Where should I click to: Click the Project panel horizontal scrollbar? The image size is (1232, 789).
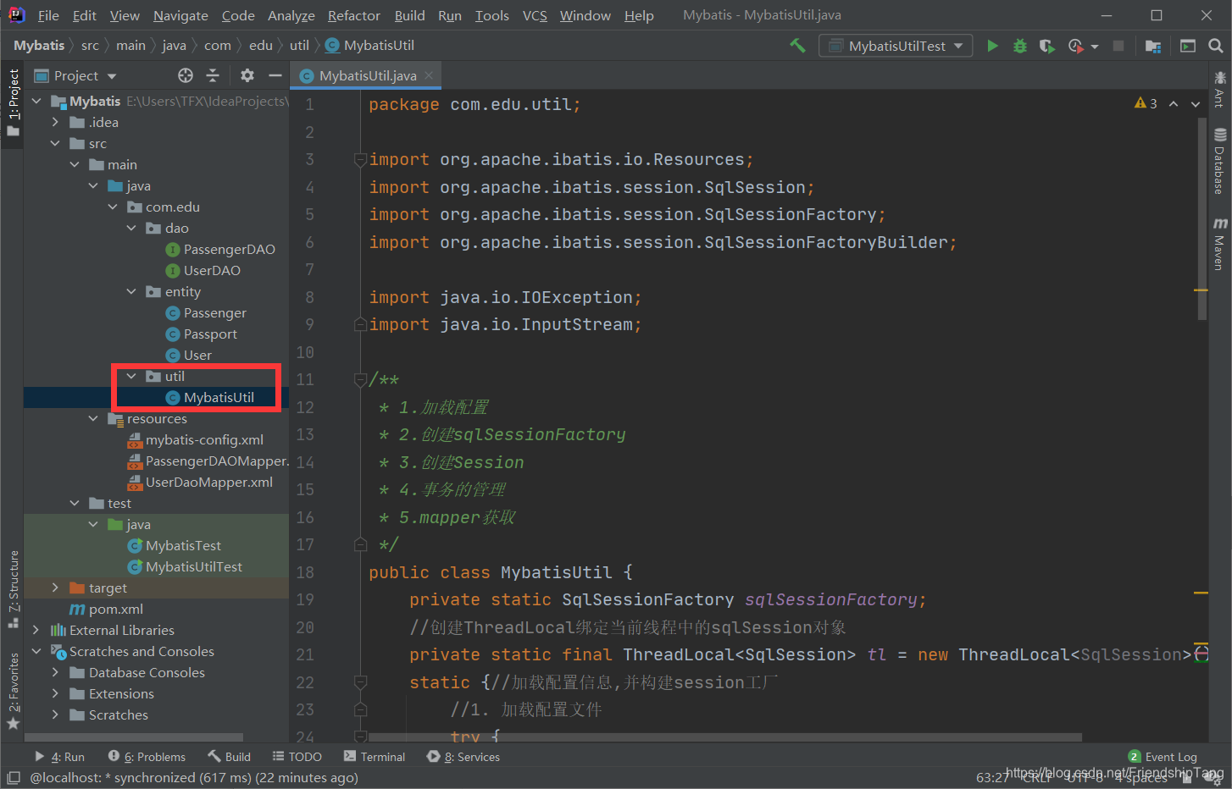tap(135, 737)
